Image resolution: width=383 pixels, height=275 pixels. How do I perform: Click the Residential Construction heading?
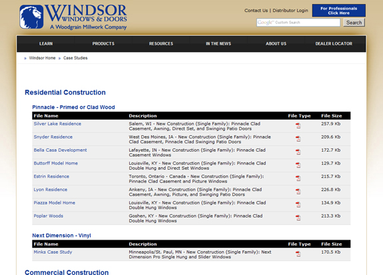65,93
